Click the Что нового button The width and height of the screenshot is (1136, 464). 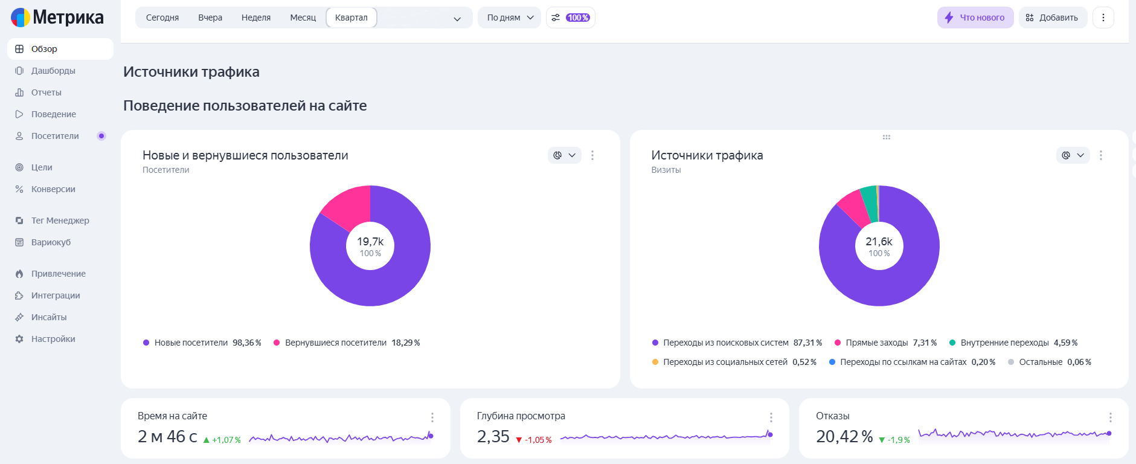pyautogui.click(x=975, y=18)
